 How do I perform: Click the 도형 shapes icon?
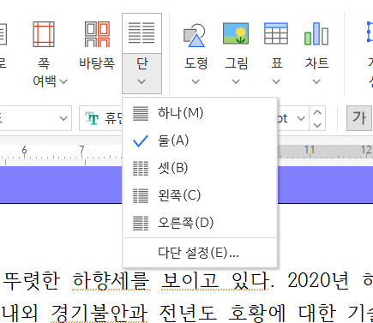pos(195,35)
